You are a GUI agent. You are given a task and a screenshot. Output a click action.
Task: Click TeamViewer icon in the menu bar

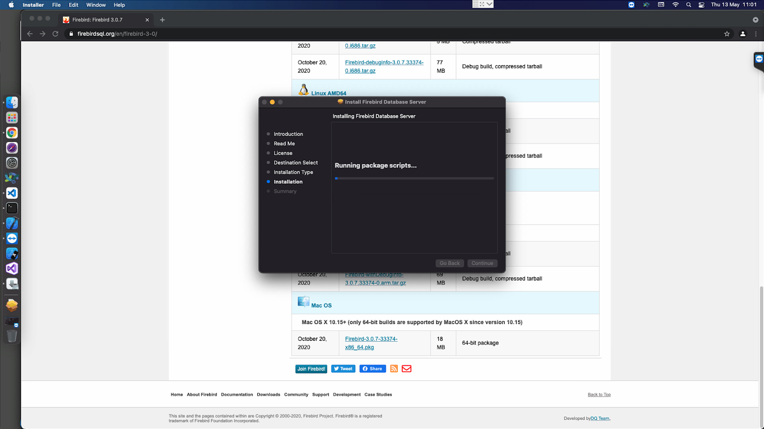[631, 5]
